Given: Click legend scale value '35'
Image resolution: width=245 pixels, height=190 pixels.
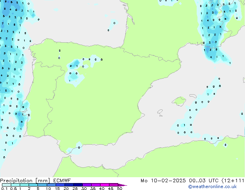Looking at the screenshot, I should [93, 188].
